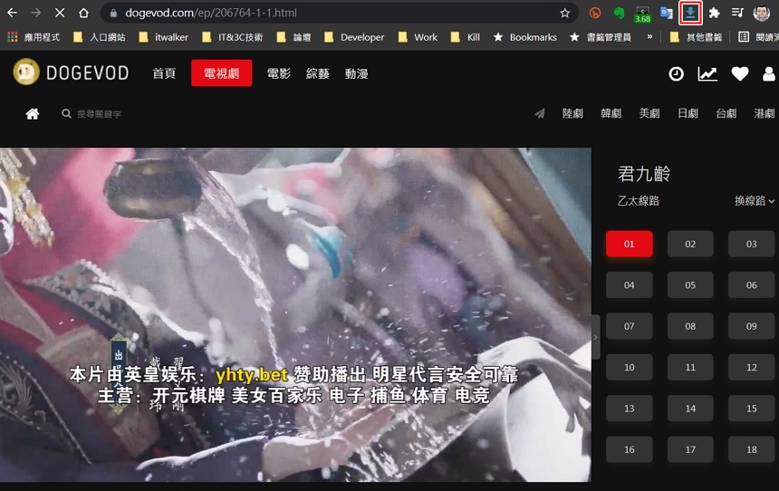Viewport: 779px width, 491px height.
Task: Open the trending chart icon
Action: click(707, 74)
